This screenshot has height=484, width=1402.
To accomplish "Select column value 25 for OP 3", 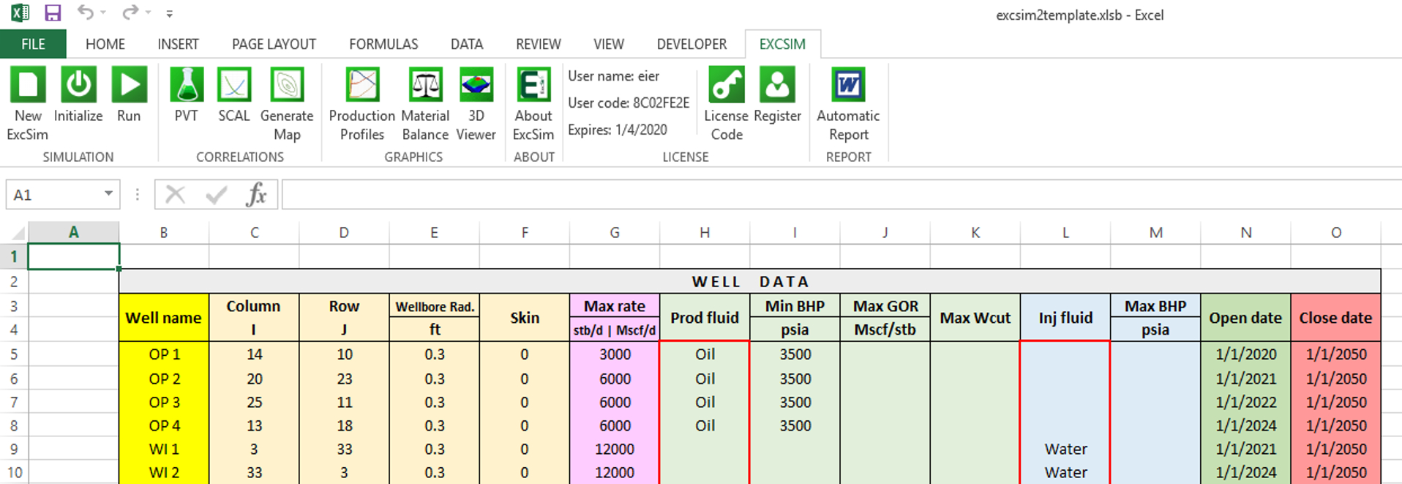I will coord(254,402).
